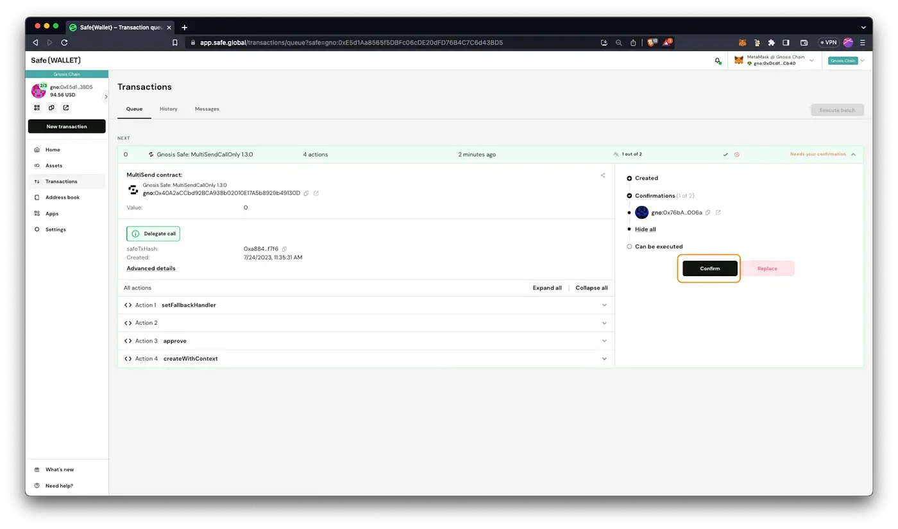Switch to the History tab

(169, 109)
